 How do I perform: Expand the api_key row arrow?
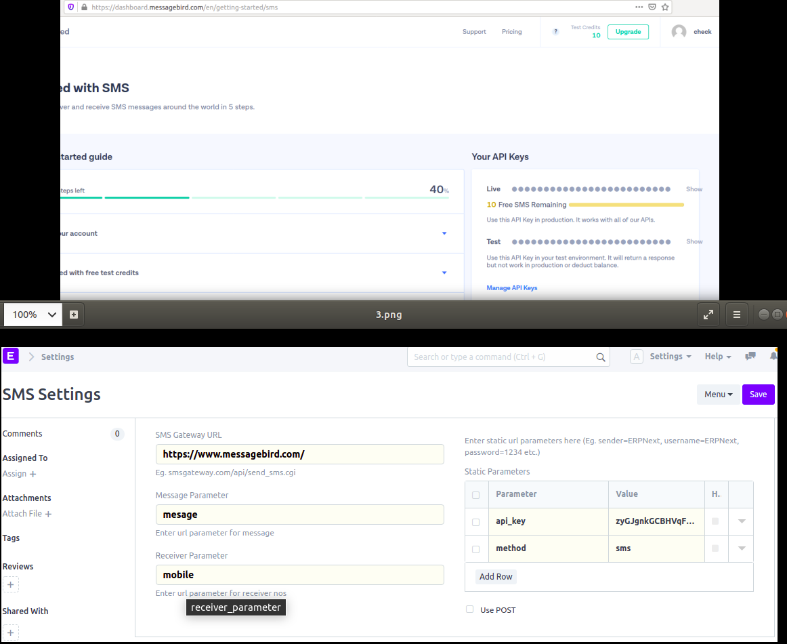pyautogui.click(x=742, y=521)
